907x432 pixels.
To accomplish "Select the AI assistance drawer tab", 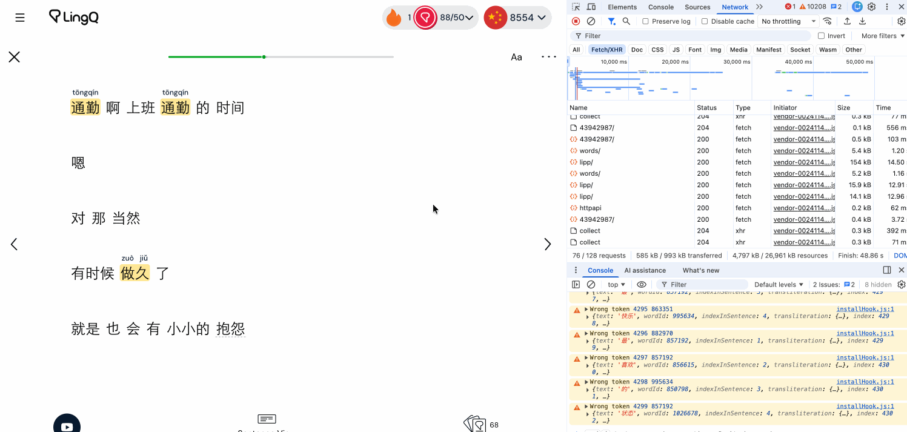I will [x=645, y=270].
